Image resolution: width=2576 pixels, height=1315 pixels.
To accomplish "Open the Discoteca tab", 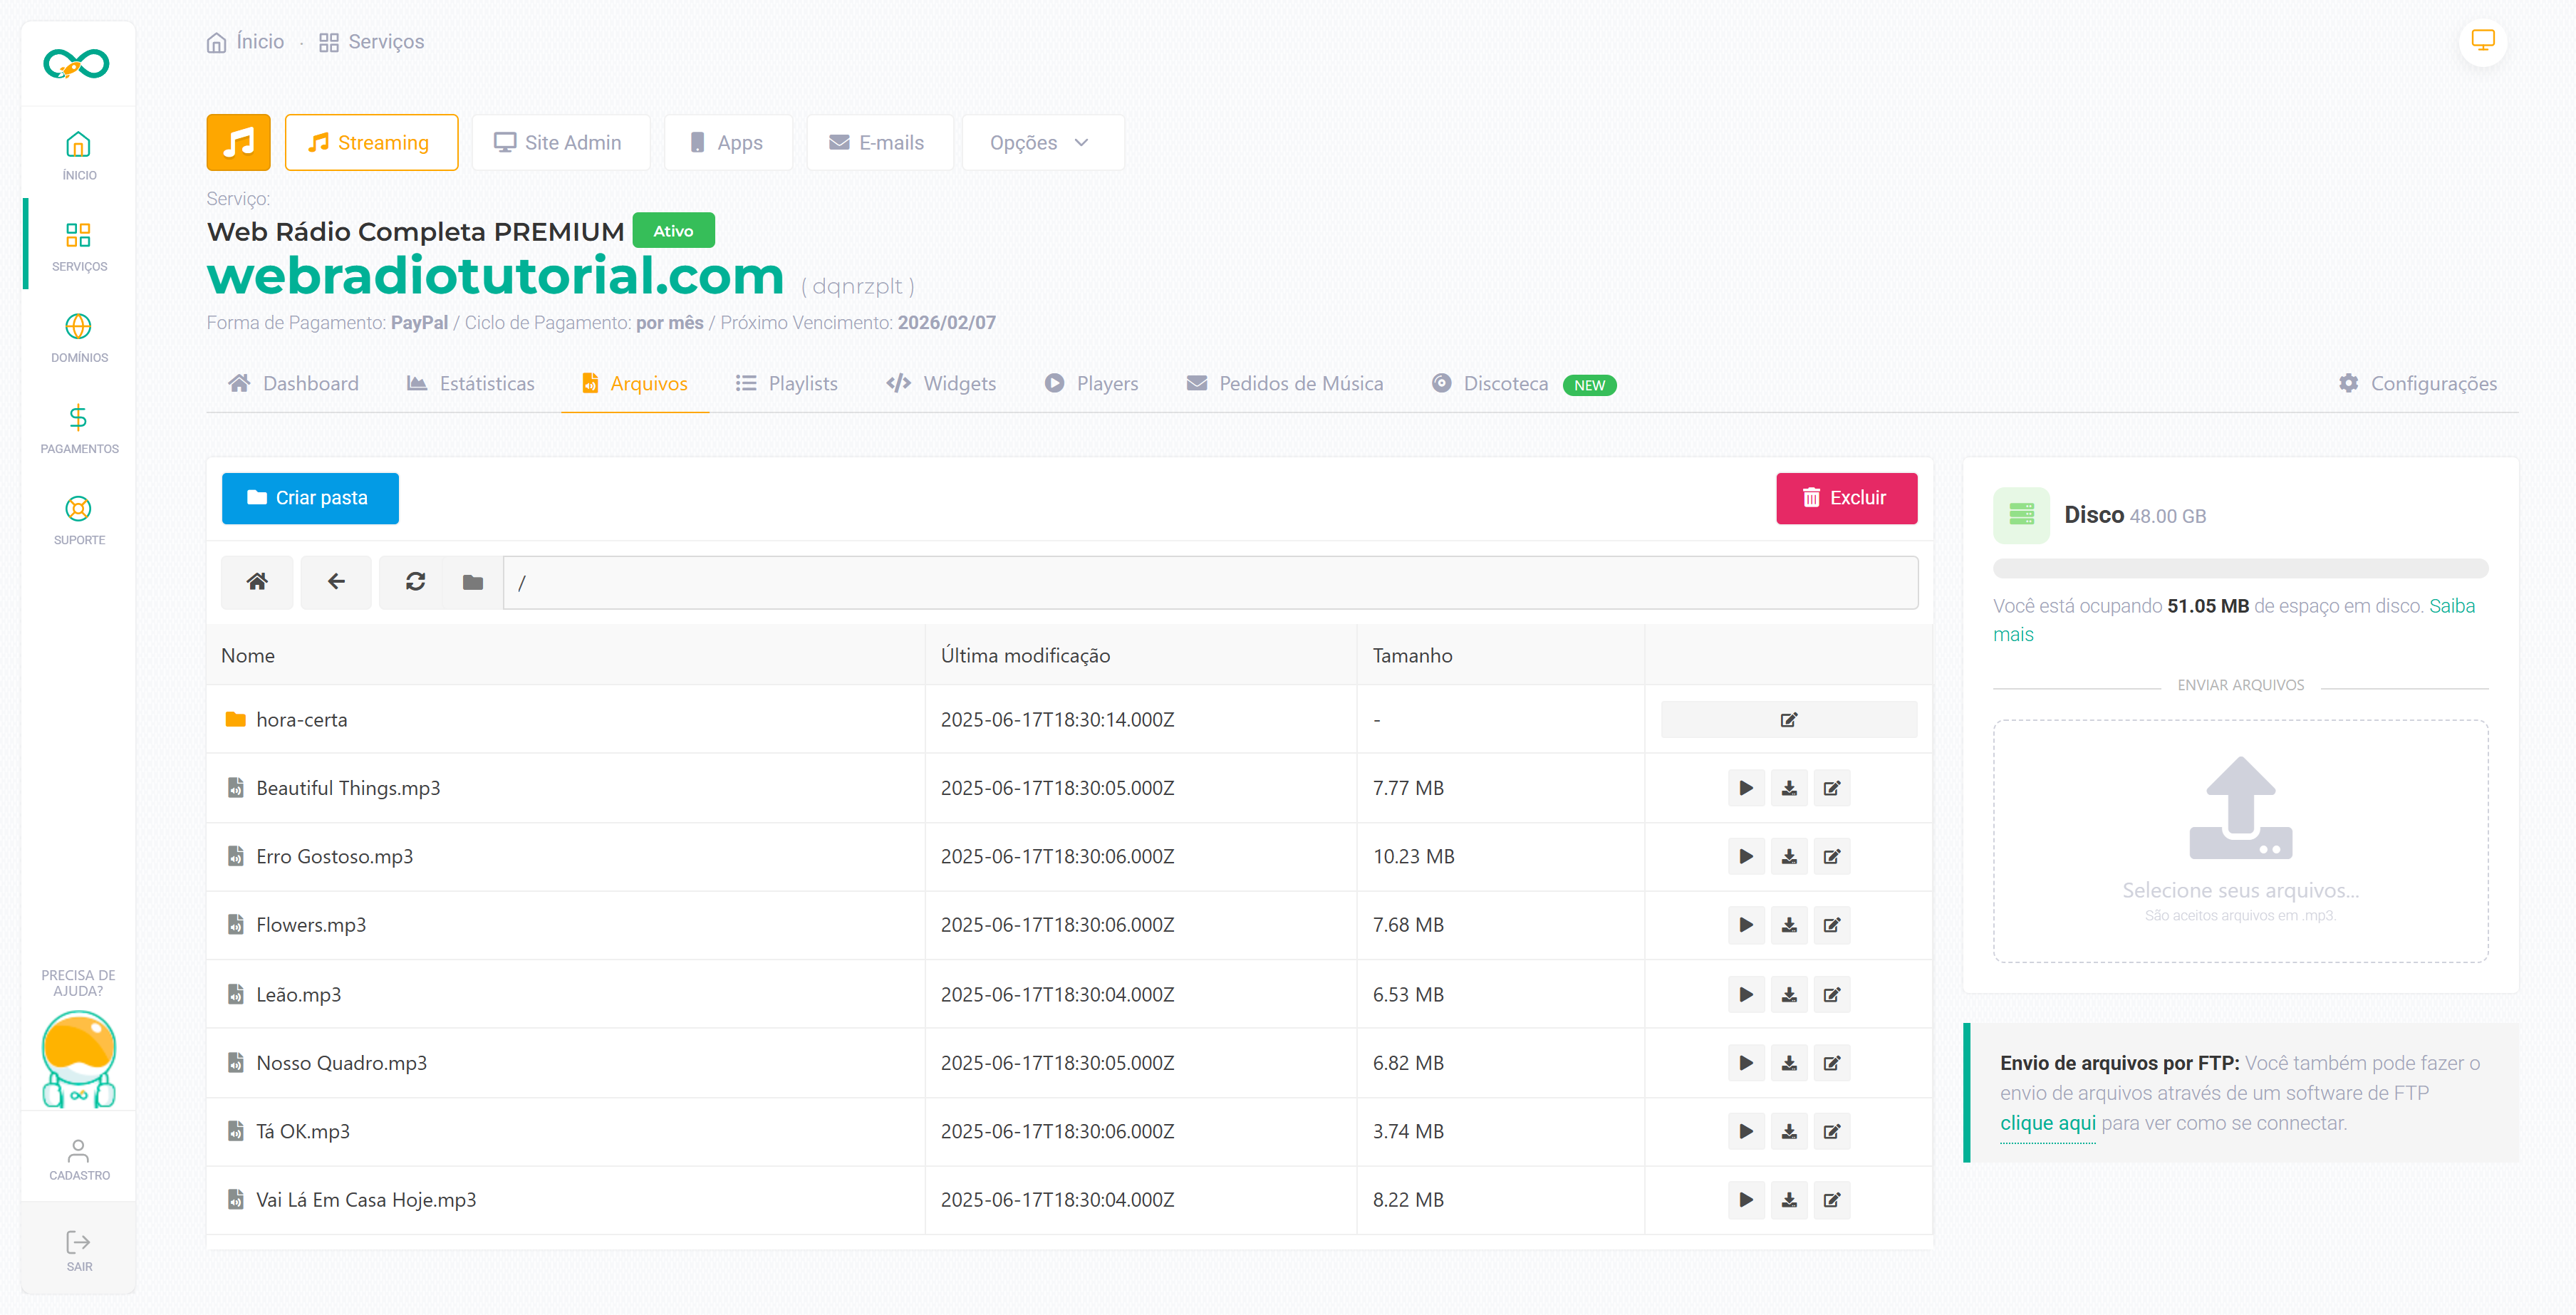I will (x=1505, y=384).
